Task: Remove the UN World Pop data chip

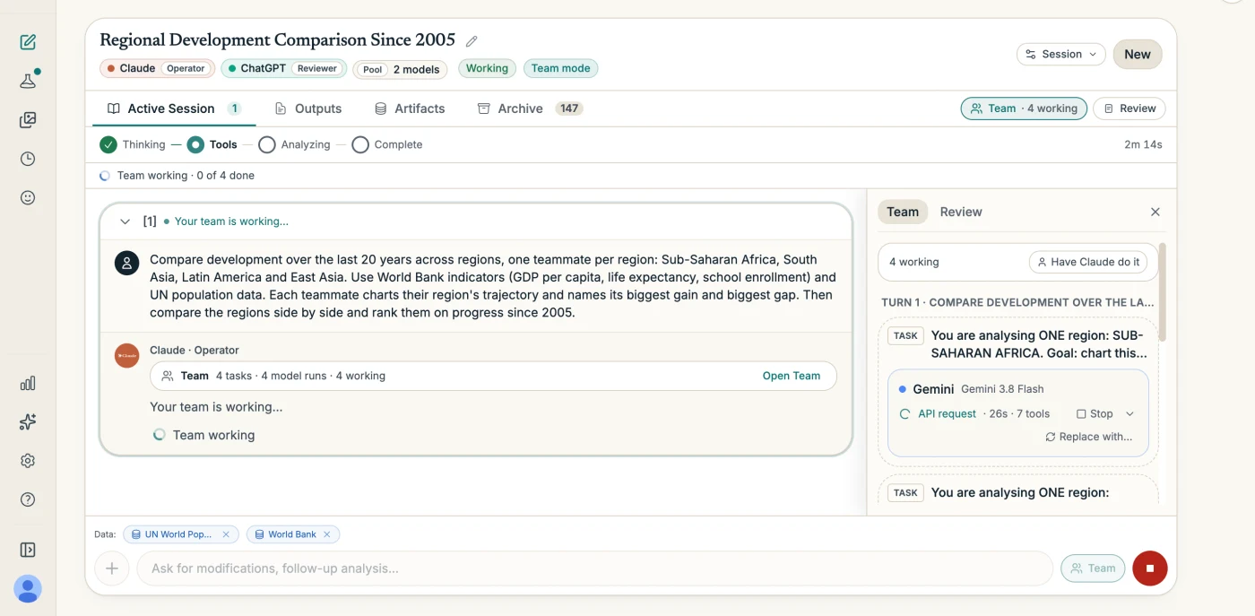Action: pyautogui.click(x=226, y=534)
